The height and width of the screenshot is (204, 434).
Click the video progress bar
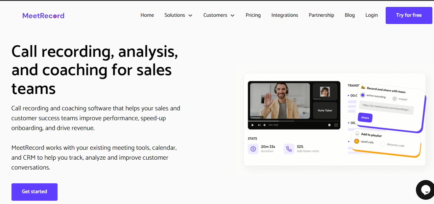pos(294,121)
